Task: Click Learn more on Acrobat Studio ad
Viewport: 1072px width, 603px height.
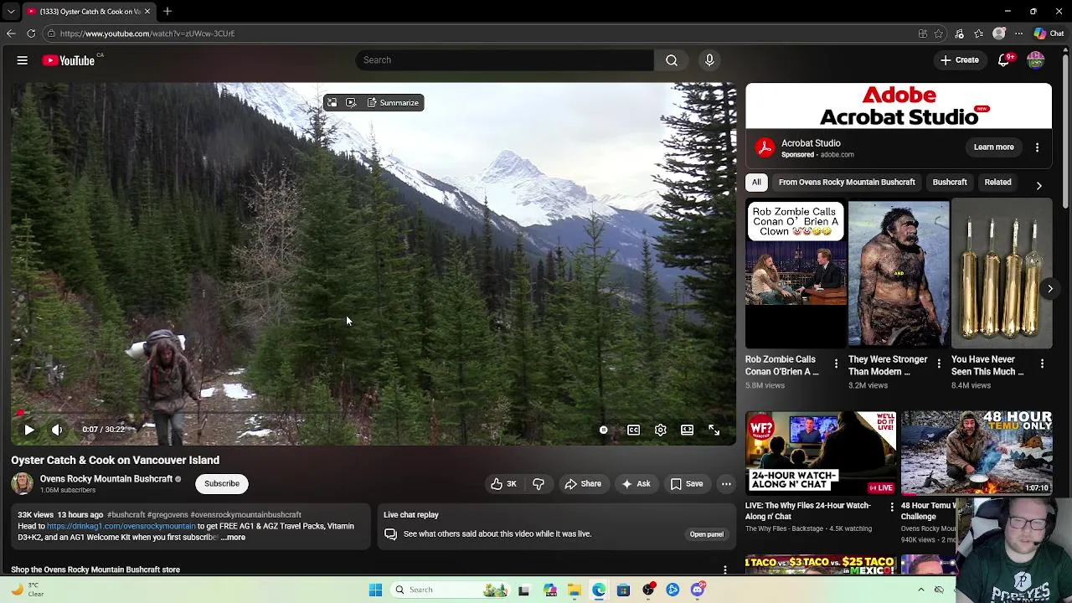Action: pyautogui.click(x=993, y=147)
